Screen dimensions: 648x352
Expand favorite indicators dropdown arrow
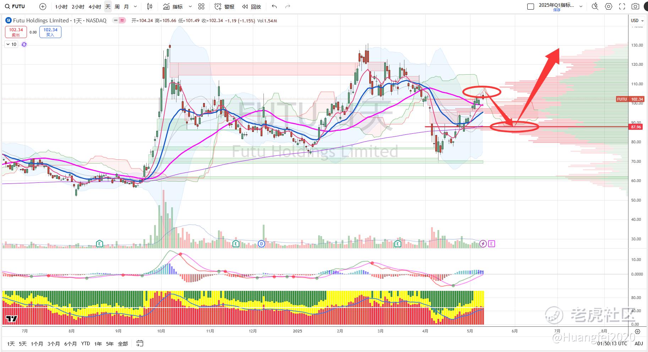(190, 7)
